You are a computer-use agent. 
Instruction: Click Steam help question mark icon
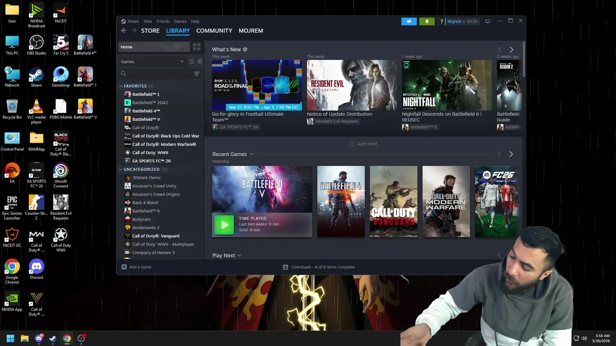point(441,21)
